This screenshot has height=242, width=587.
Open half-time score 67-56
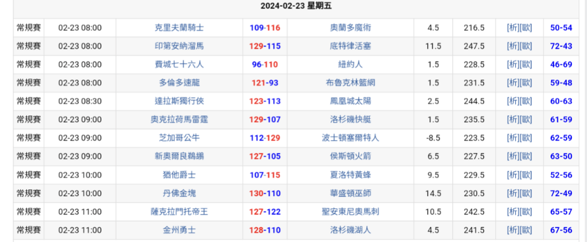point(561,230)
